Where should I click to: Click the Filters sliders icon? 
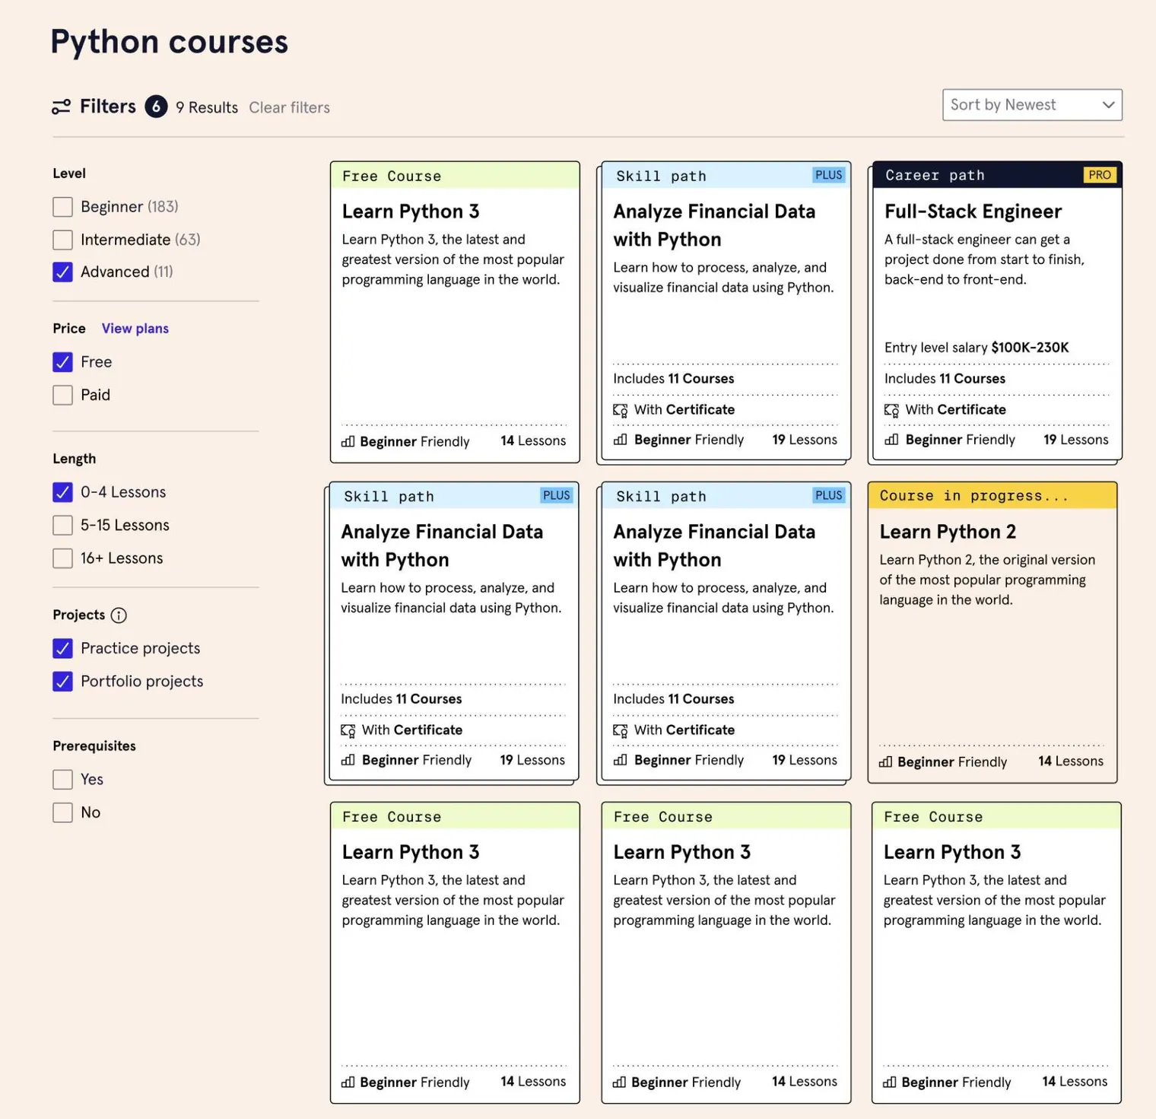(61, 107)
